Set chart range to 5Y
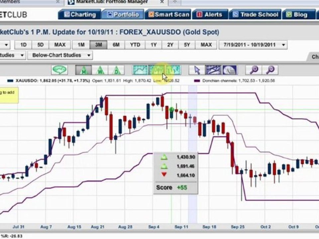Image resolution: width=319 pixels, height=239 pixels. 187,45
